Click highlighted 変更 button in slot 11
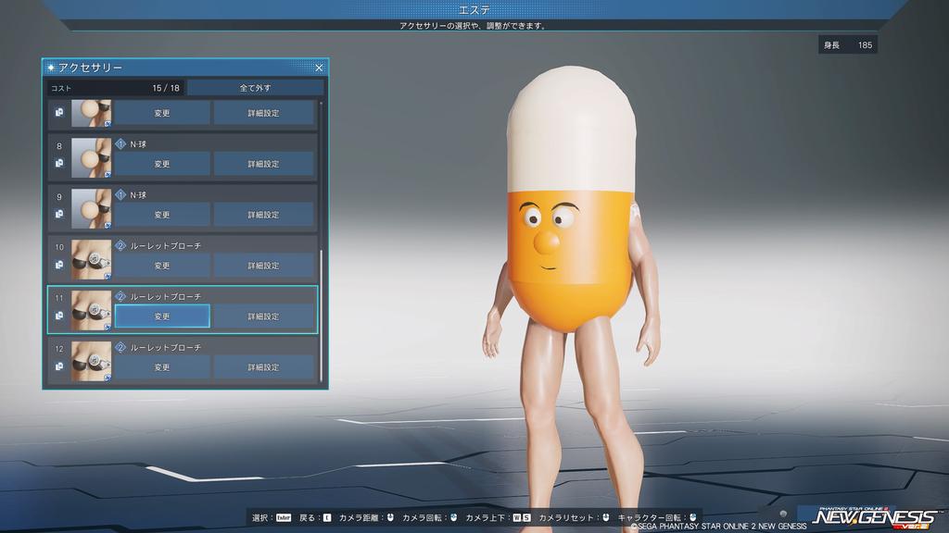949x533 pixels. [x=162, y=316]
